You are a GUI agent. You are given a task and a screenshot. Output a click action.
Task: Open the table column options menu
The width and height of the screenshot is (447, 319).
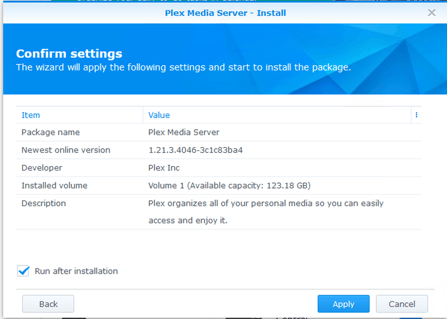pyautogui.click(x=416, y=115)
